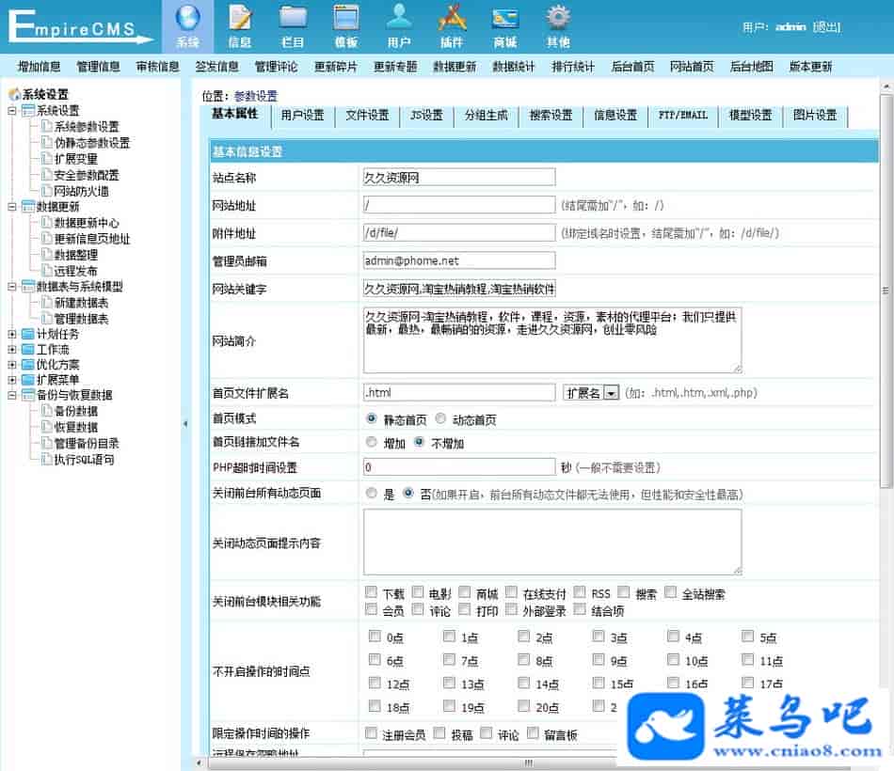
Task: Open the 其他 gear icon
Action: [x=558, y=19]
